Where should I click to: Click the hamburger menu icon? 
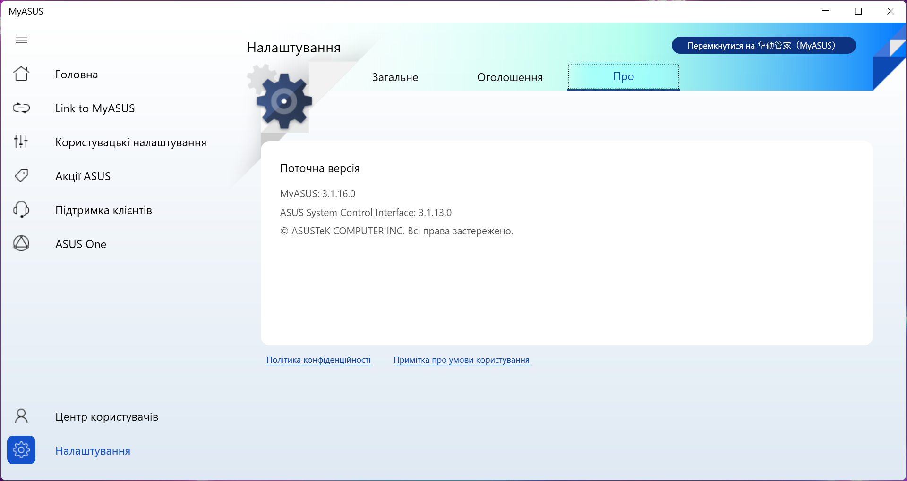click(21, 40)
